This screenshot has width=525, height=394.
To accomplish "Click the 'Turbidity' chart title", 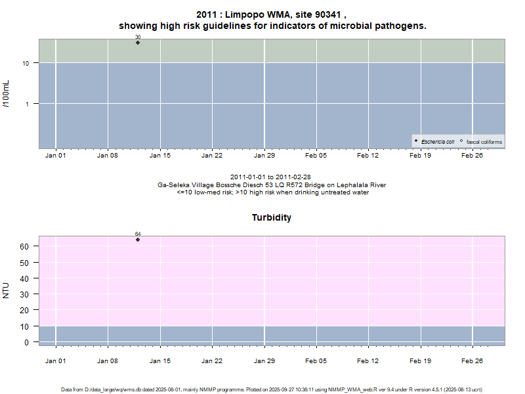I will click(x=272, y=217).
